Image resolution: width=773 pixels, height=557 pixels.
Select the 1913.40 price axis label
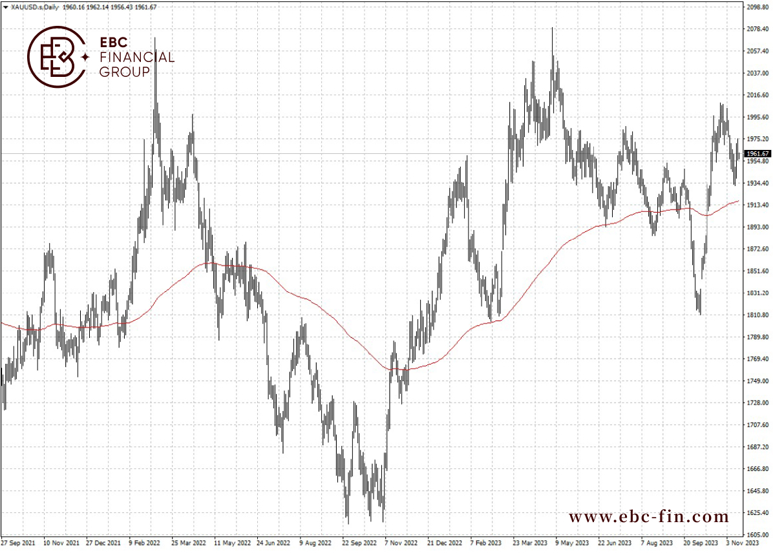[x=757, y=205]
